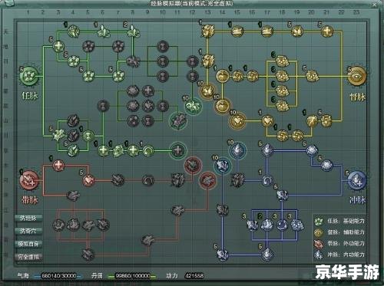Click the red heart node at level 5
The width and height of the screenshot is (384, 286).
[x=88, y=180]
